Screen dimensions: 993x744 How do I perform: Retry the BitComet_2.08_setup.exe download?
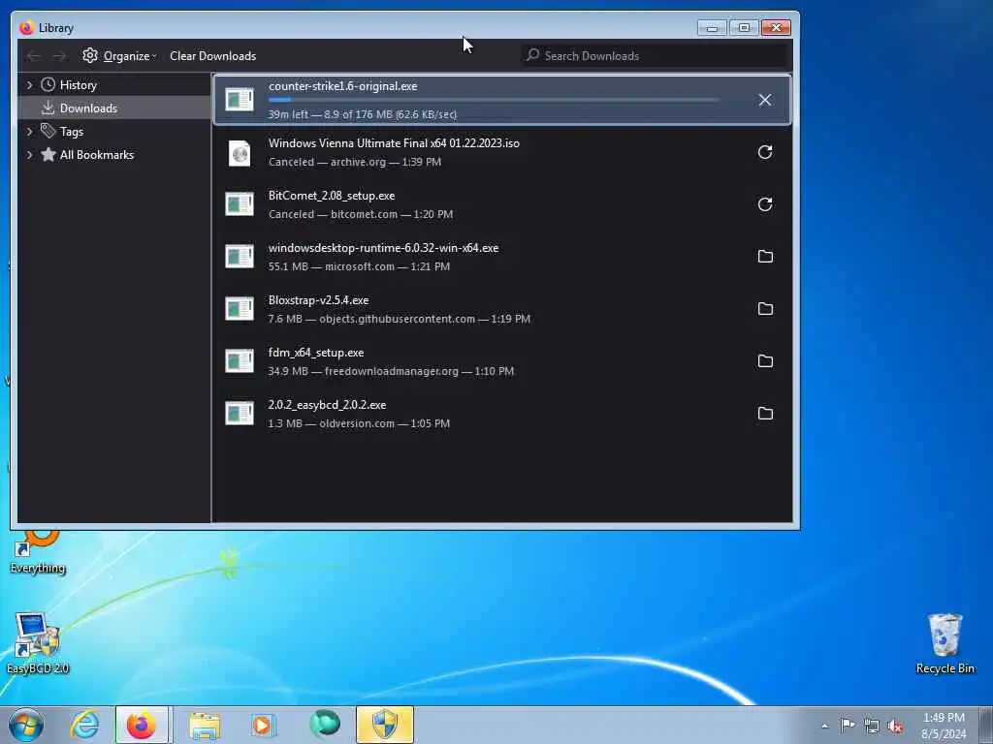pos(765,204)
